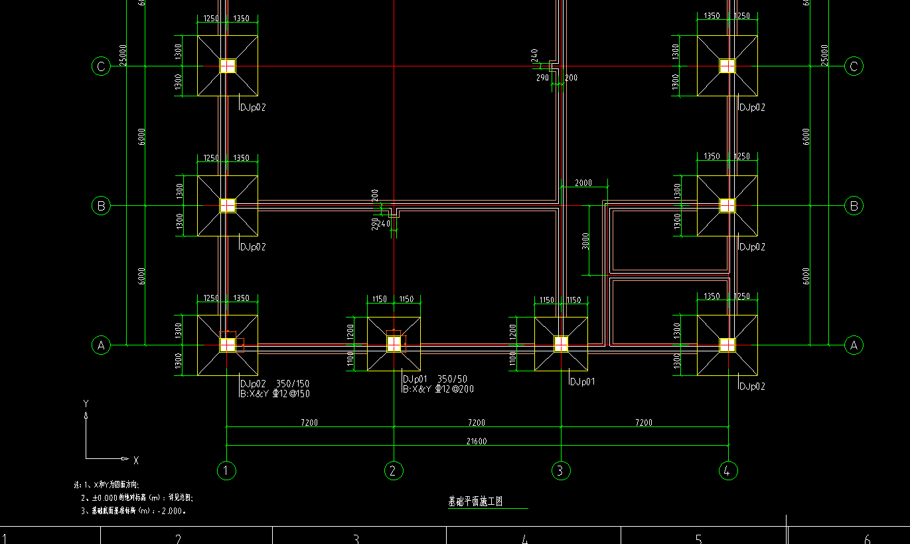Click the 'DJp02 350/150' footing label
Screen dimensions: 910x544
pos(275,384)
